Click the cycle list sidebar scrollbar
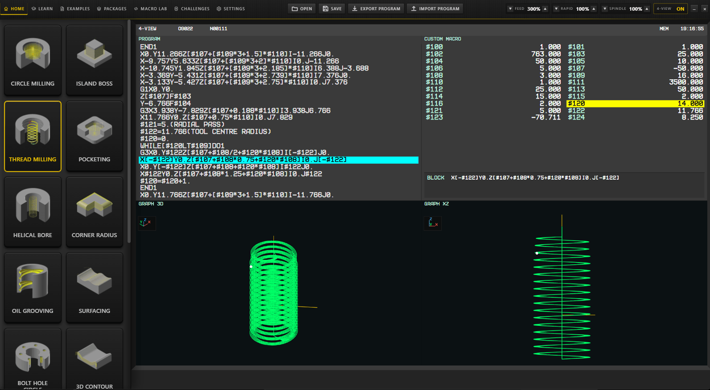 pos(129,131)
